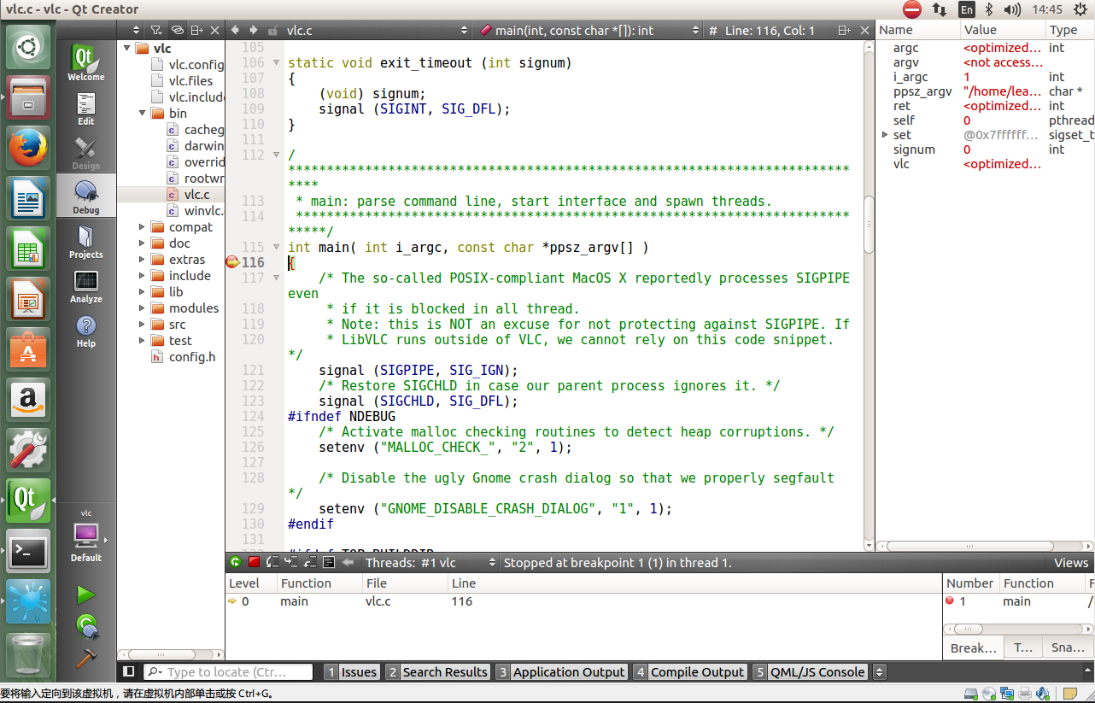Open the Analyze mode
This screenshot has height=703, width=1095.
[86, 286]
